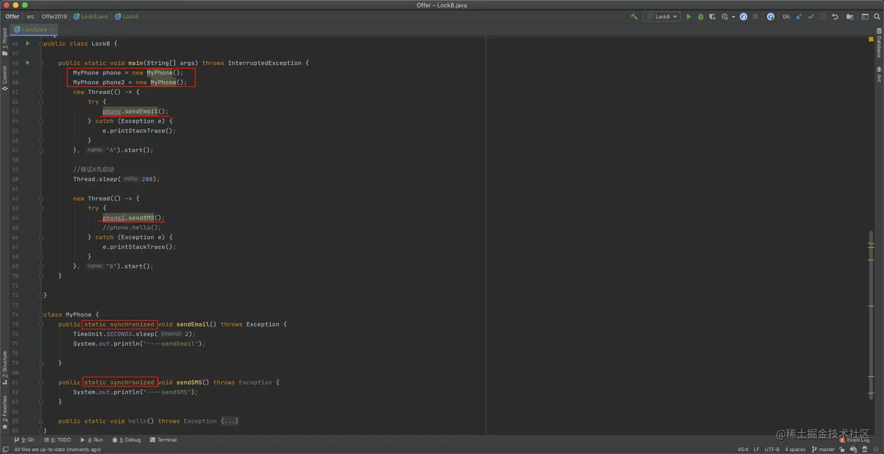Toggle the read-only lock icon
The height and width of the screenshot is (454, 884).
point(841,449)
